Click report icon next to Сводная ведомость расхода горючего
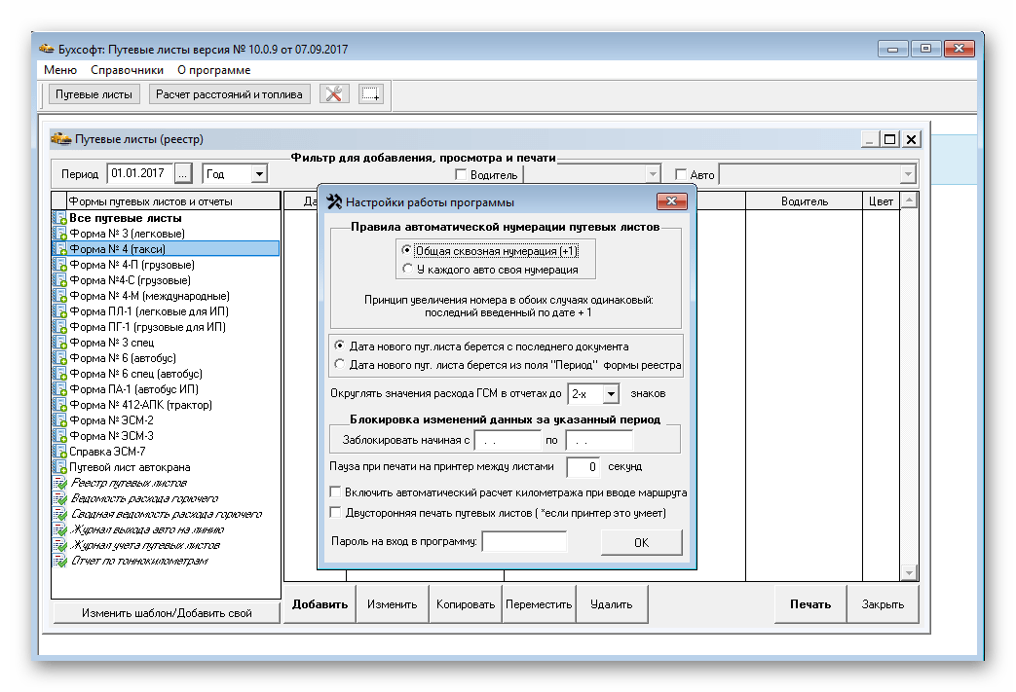 click(59, 514)
